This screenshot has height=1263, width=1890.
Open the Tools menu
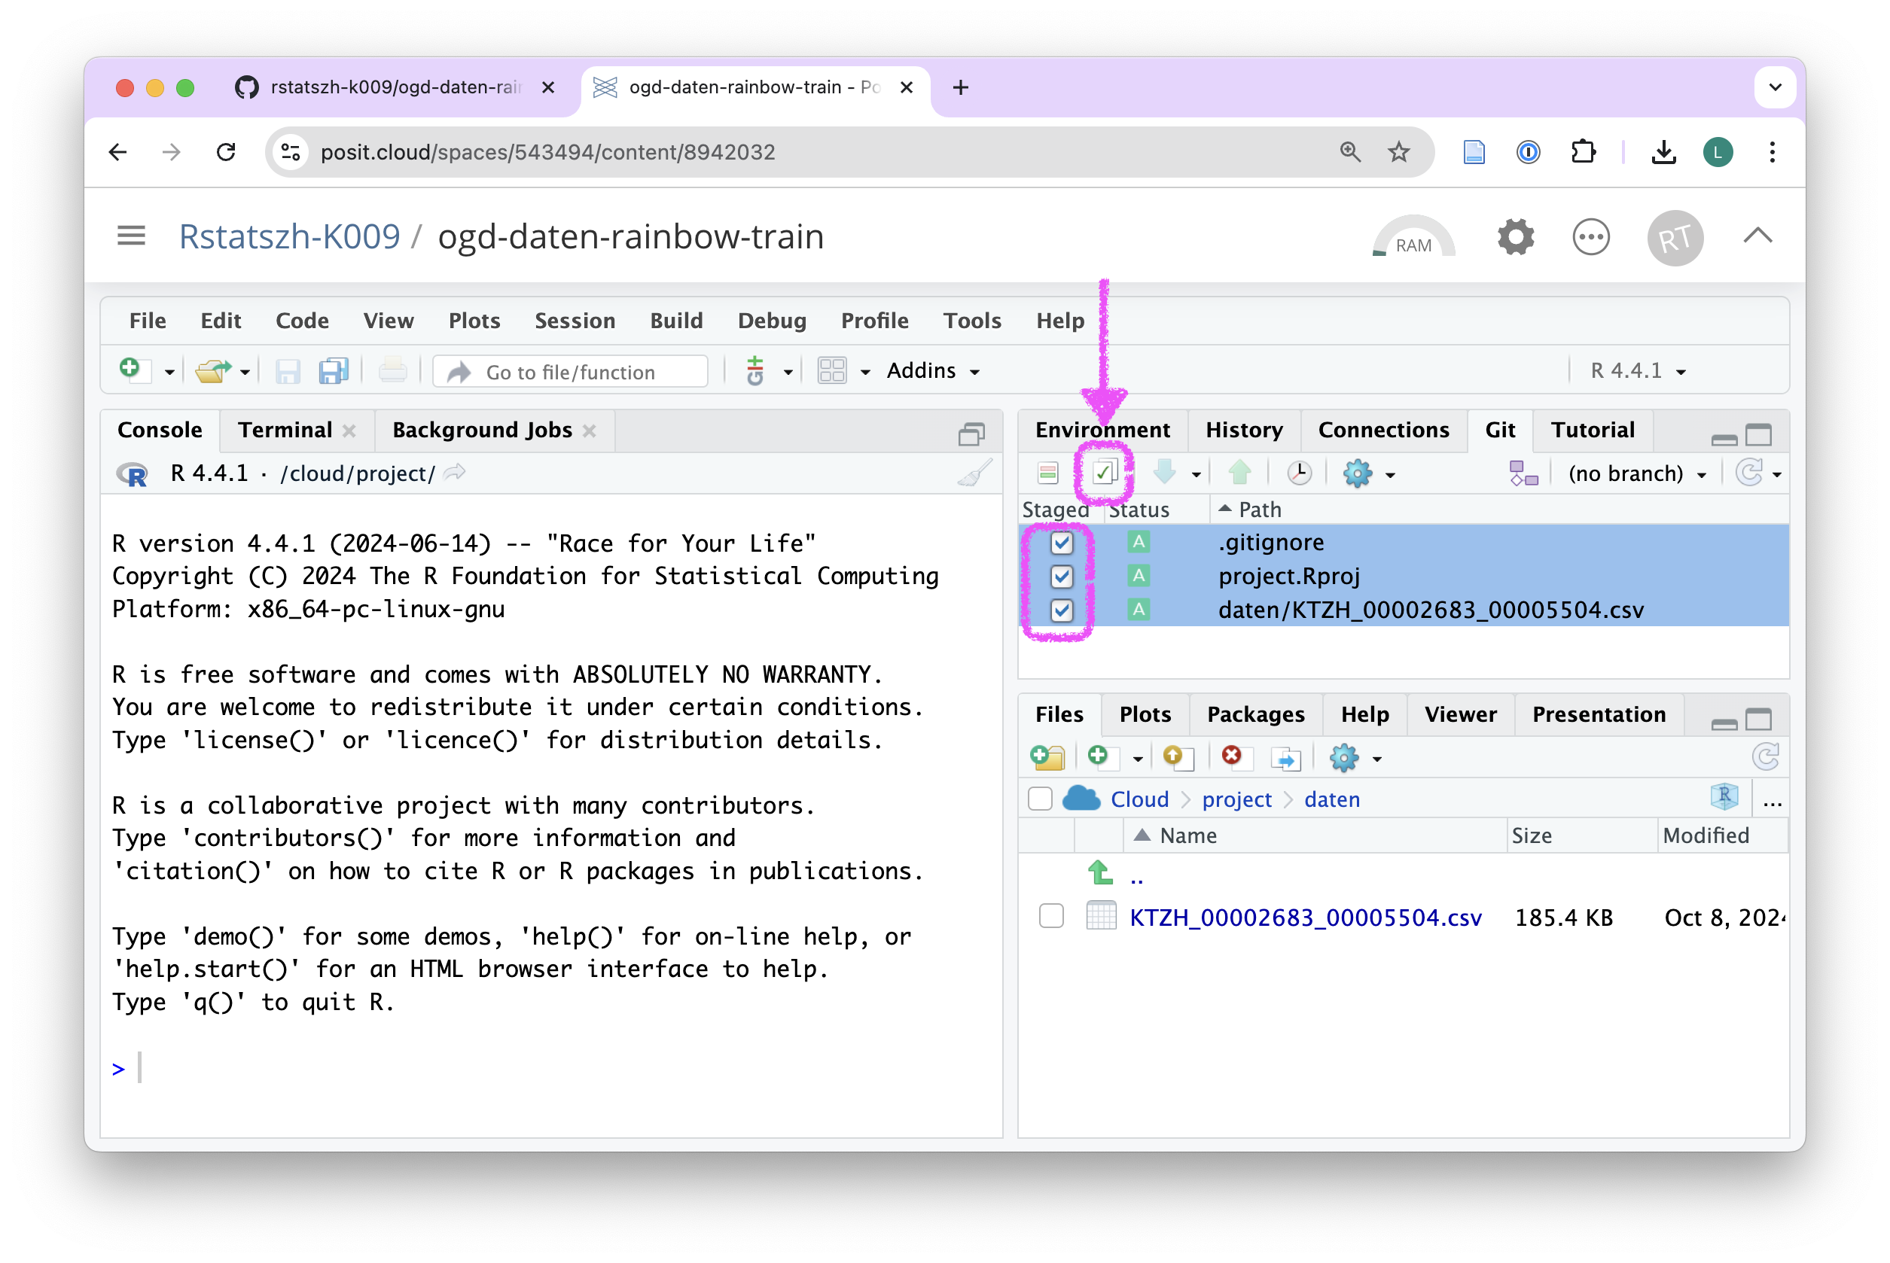[x=971, y=321]
